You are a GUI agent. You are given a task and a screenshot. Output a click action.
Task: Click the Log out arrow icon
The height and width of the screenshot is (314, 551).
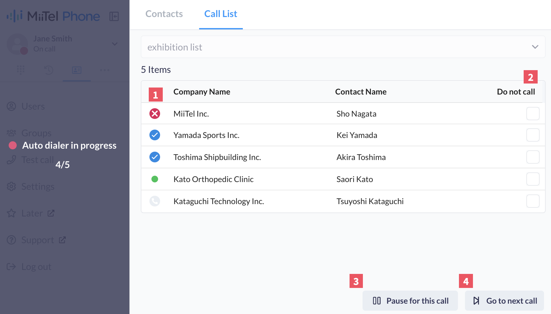(11, 267)
